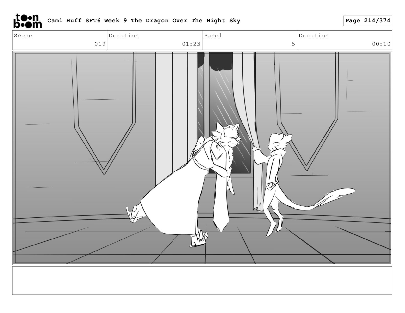Select the title 'Cami Huff SFT6 Week 9 The Dragon Over The Night Sky'
The height and width of the screenshot is (313, 405).
coord(144,21)
